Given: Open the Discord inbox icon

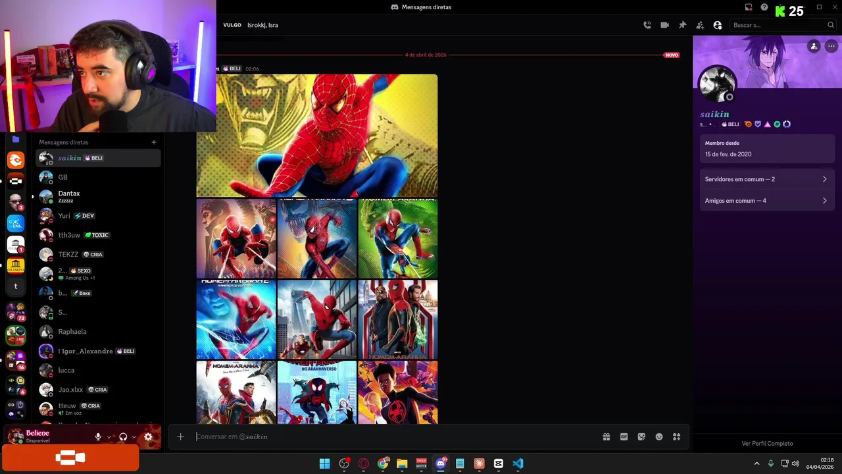Looking at the screenshot, I should [749, 7].
